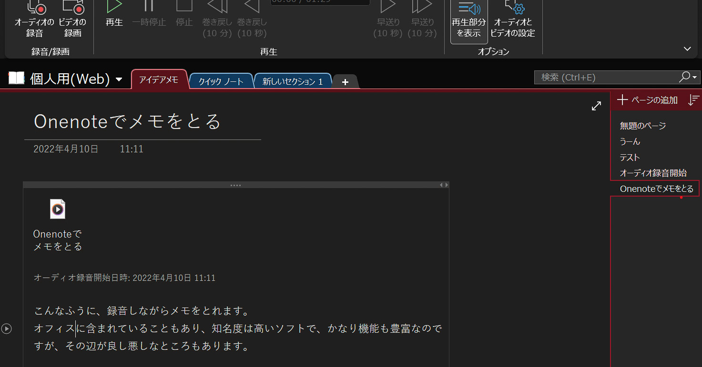This screenshot has width=702, height=367.
Task: Click the オーディオ録音開始日時 timestamp line
Action: (124, 278)
